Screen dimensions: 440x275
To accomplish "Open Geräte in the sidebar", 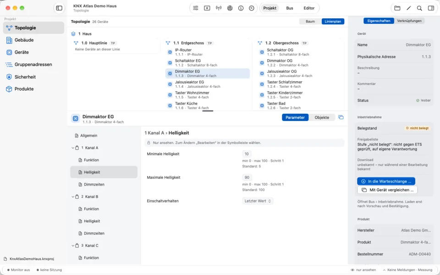I will tap(33, 52).
